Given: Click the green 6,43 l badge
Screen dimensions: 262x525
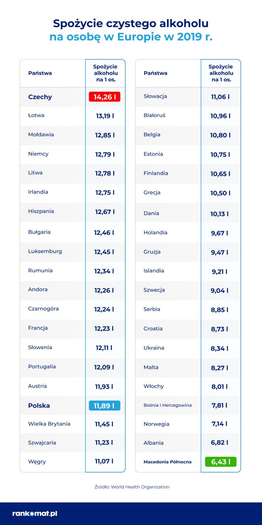Looking at the screenshot, I should pyautogui.click(x=221, y=462).
